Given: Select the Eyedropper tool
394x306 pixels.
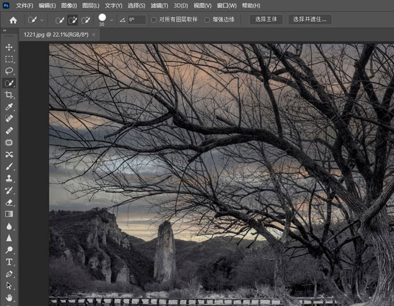Looking at the screenshot, I should (x=9, y=107).
